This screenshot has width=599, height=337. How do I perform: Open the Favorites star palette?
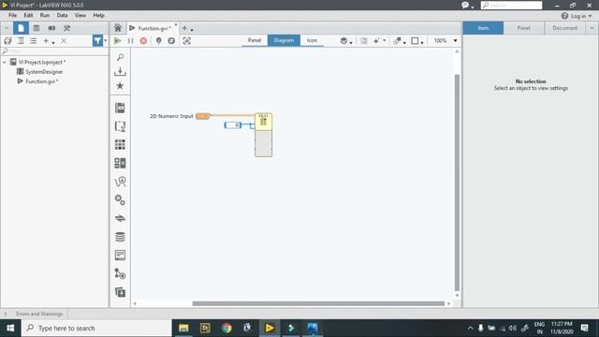(x=120, y=85)
